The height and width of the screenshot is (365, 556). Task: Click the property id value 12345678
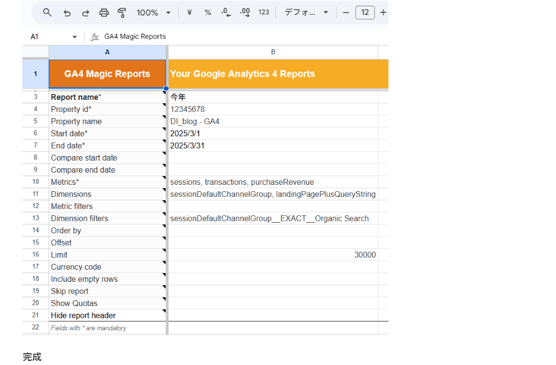273,109
